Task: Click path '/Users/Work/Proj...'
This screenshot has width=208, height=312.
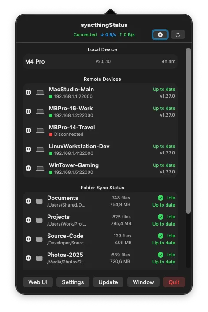Action: click(67, 224)
